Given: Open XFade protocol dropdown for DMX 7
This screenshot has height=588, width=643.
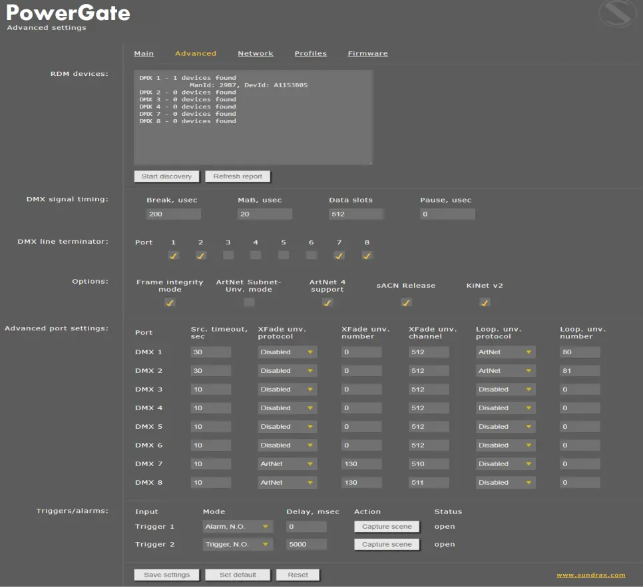Looking at the screenshot, I should coord(287,463).
